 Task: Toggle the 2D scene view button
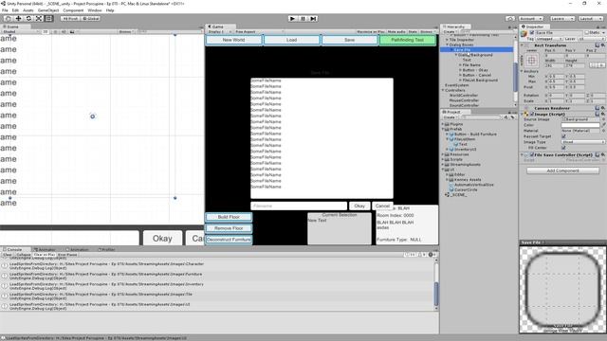[46, 31]
